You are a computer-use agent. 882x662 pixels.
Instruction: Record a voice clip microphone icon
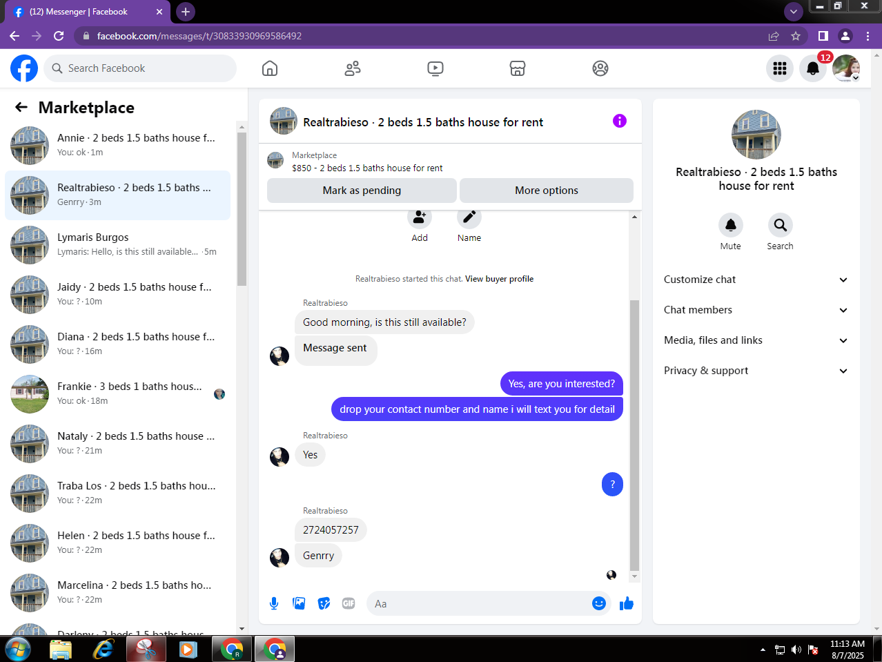click(x=274, y=603)
